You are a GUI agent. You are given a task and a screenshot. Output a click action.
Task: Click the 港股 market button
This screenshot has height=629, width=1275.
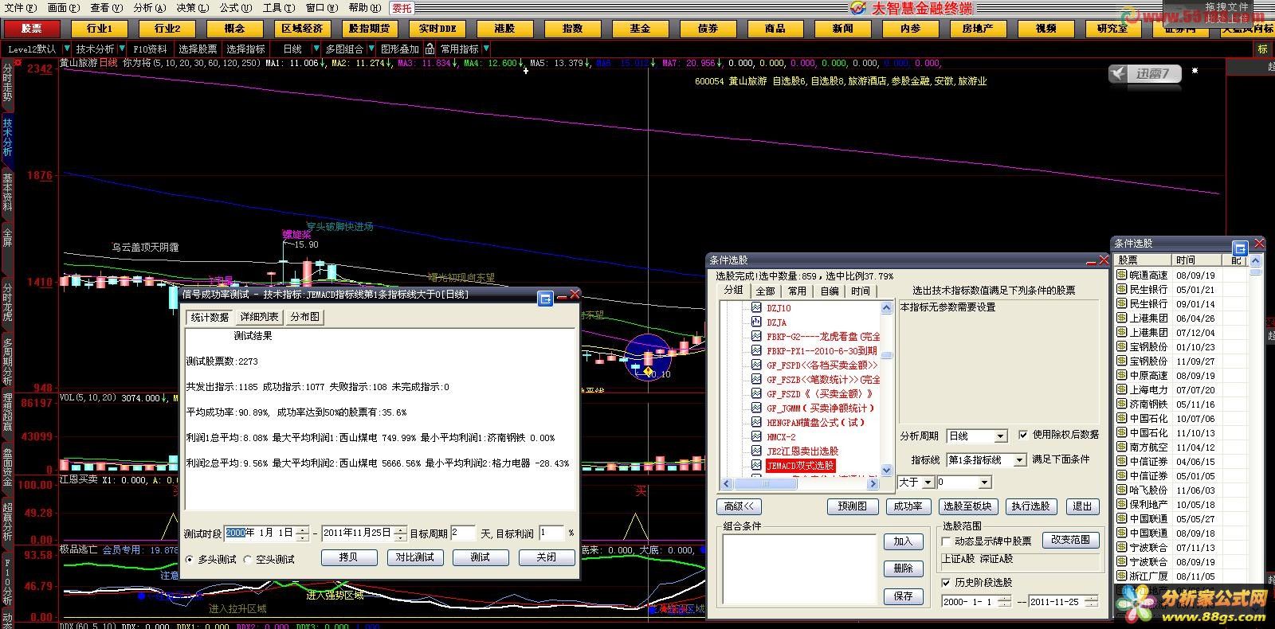point(504,28)
